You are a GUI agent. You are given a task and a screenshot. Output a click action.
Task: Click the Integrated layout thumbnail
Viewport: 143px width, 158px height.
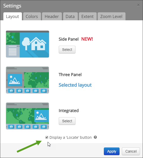tap(28, 116)
